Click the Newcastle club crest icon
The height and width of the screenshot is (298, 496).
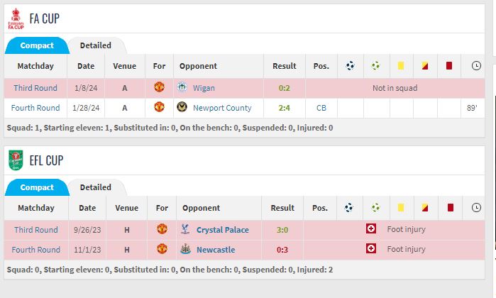coord(187,250)
